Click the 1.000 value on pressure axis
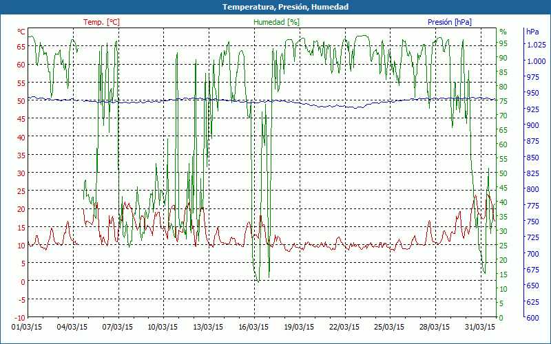 [x=536, y=61]
